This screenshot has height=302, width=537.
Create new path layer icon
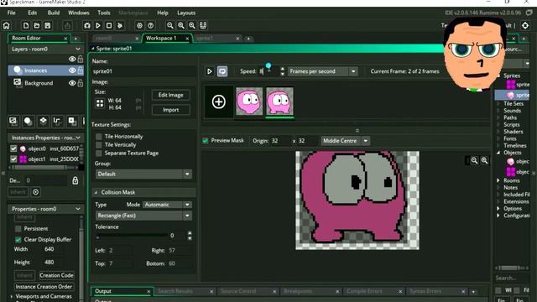57,121
